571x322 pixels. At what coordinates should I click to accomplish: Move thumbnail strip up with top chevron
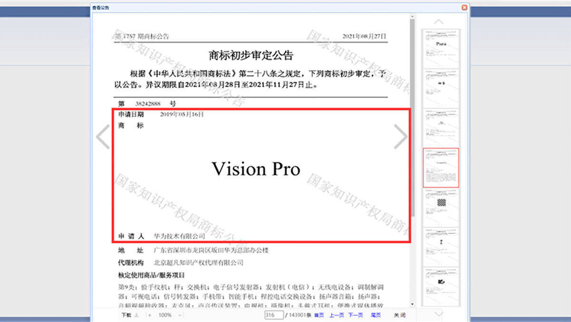pyautogui.click(x=439, y=21)
